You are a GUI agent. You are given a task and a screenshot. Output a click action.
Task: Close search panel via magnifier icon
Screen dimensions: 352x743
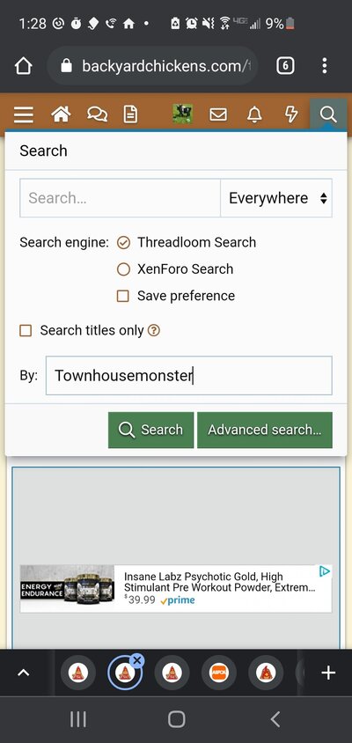[x=328, y=114]
